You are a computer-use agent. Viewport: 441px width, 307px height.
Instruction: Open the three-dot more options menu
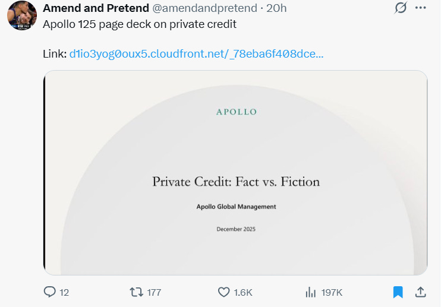pyautogui.click(x=421, y=8)
